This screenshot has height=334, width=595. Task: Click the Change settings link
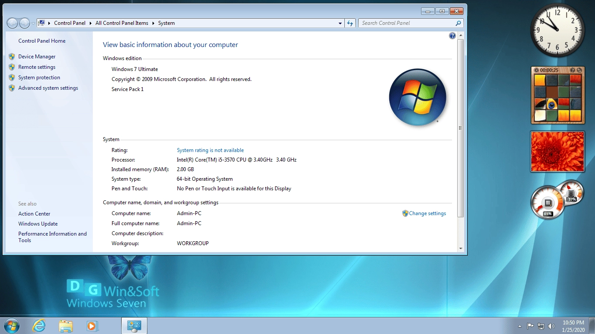[x=427, y=213]
